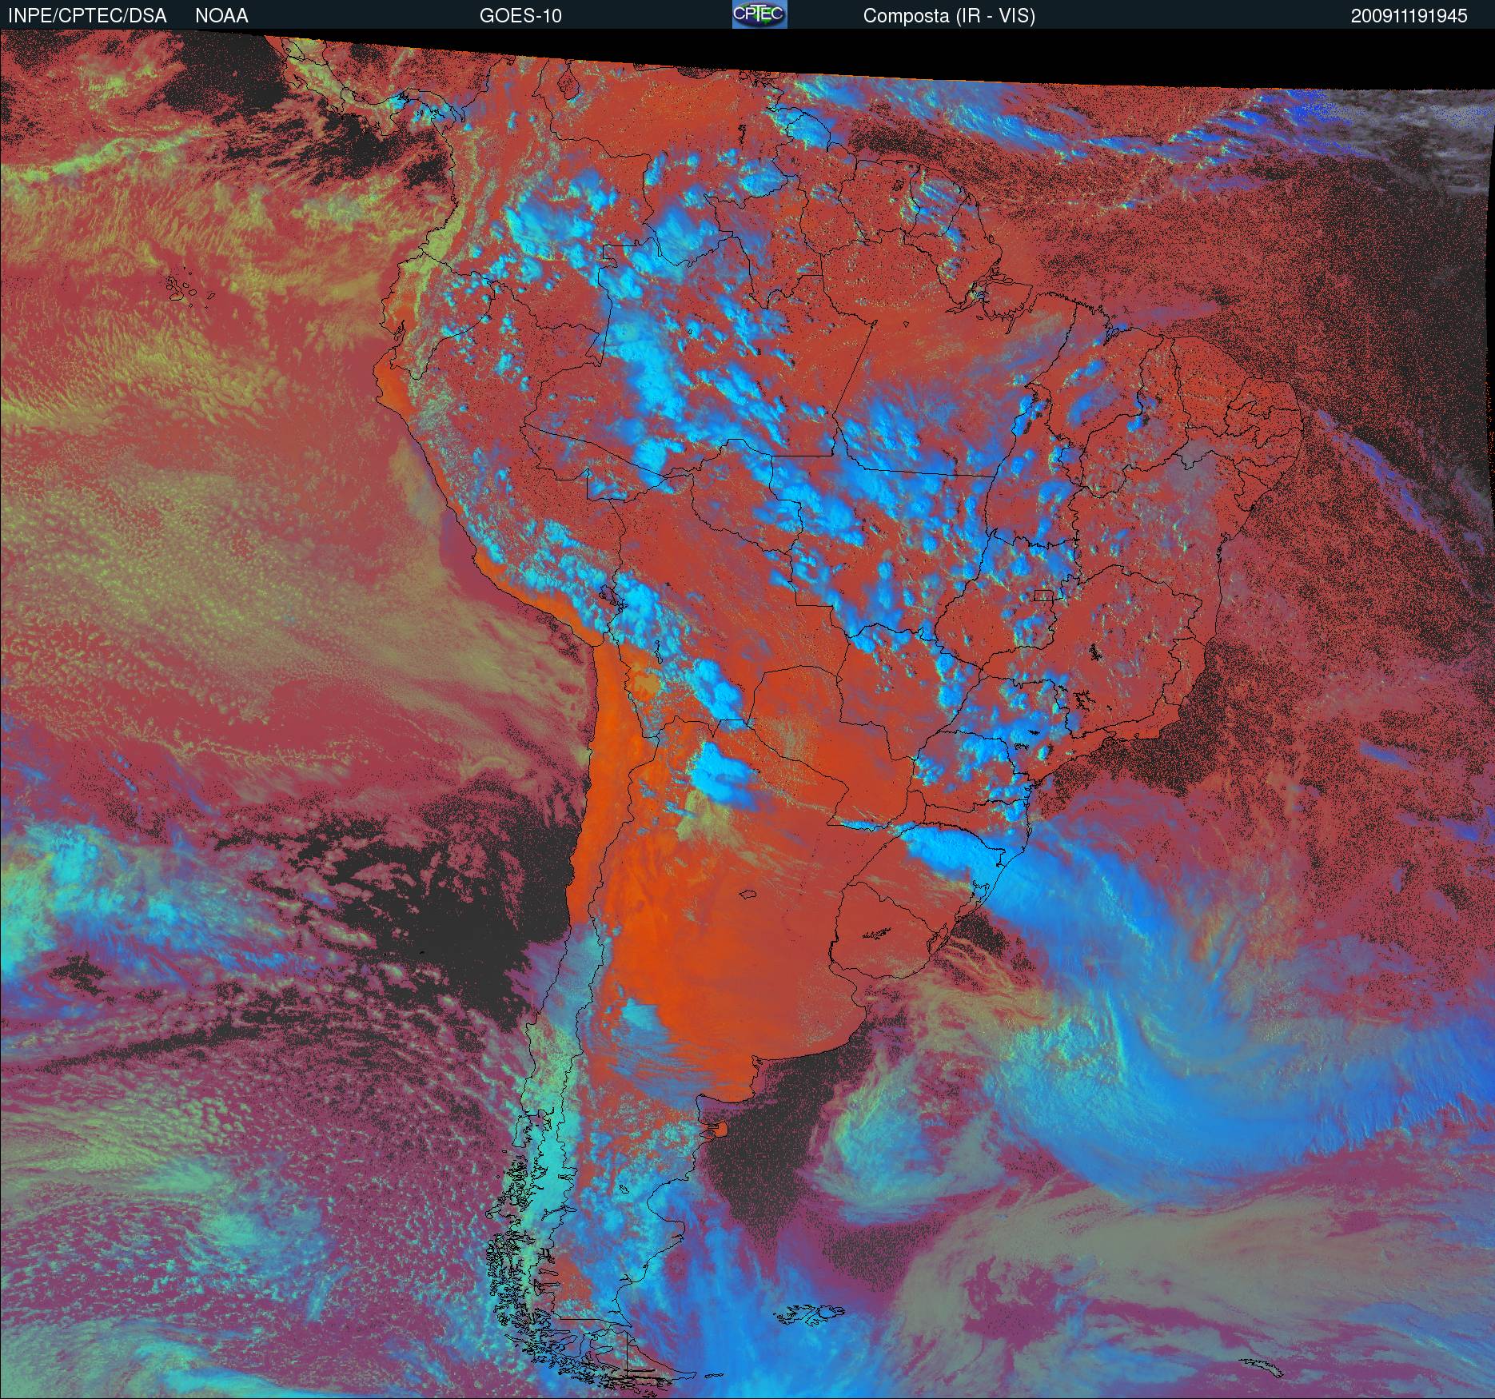The width and height of the screenshot is (1495, 1399).
Task: Select the 200911191945 timestamp
Action: 1409,16
